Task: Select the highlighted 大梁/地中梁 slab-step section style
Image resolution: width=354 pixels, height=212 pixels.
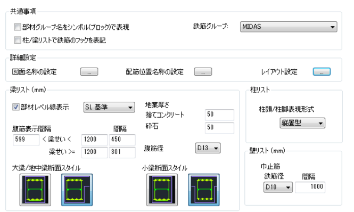Action: pos(77,190)
